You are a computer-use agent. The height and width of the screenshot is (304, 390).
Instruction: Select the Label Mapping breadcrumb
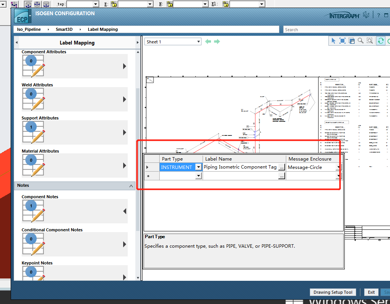tap(103, 29)
